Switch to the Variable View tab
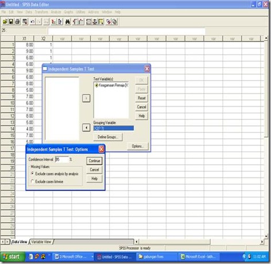Viewport: 271px width, 264px height. [41, 242]
